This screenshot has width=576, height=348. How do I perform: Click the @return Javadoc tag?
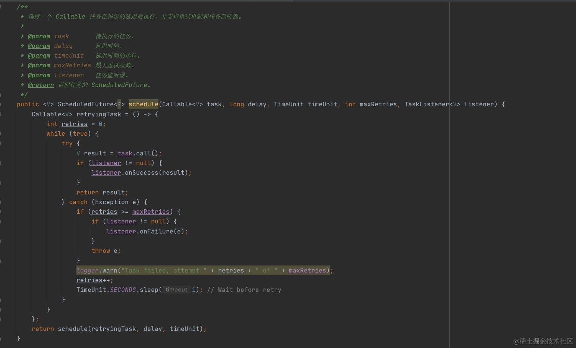pyautogui.click(x=41, y=85)
